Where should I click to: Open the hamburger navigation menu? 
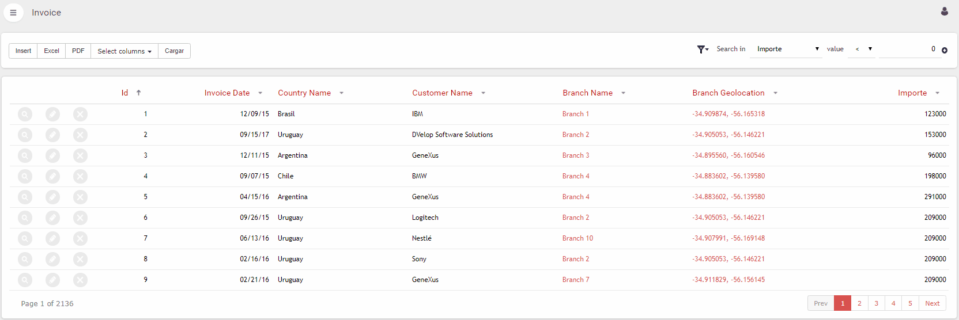(13, 13)
